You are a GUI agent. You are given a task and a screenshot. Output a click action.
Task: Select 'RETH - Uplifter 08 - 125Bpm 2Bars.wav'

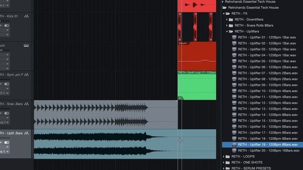pos(268,79)
